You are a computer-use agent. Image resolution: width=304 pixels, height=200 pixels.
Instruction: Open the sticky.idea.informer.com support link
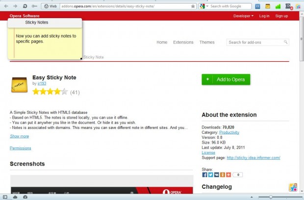tap(253, 157)
